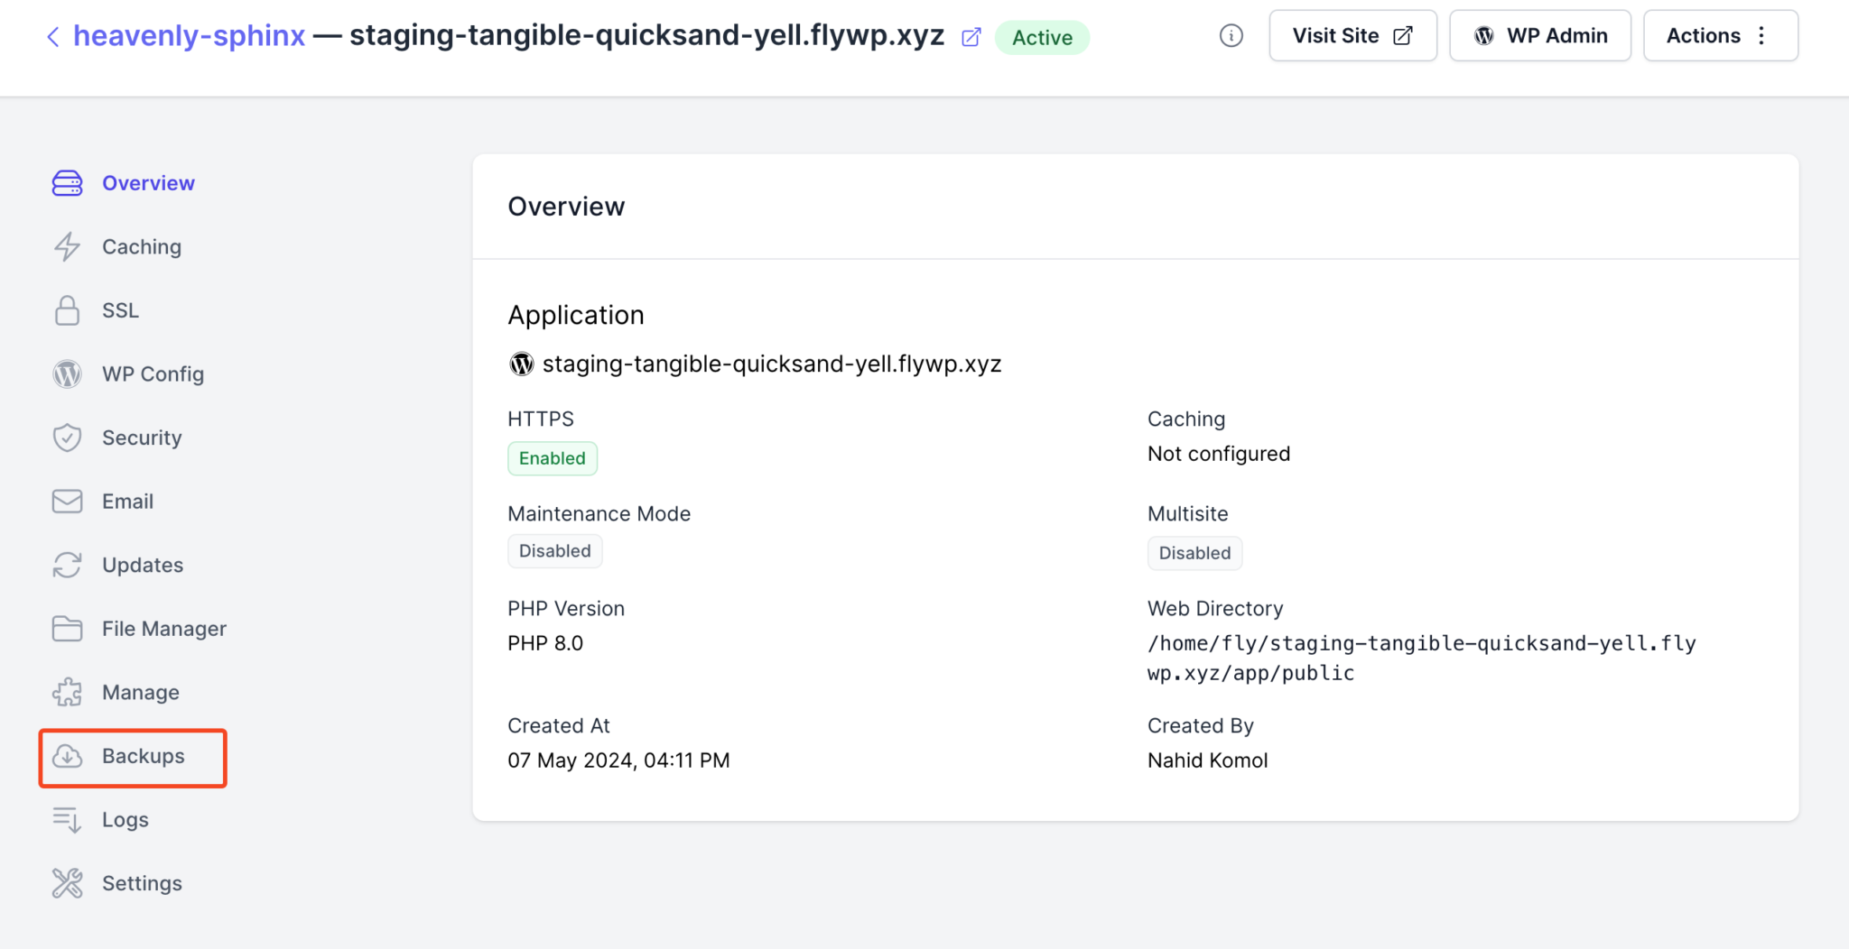Select the Updates sync-arrows icon
The height and width of the screenshot is (949, 1849).
67,565
